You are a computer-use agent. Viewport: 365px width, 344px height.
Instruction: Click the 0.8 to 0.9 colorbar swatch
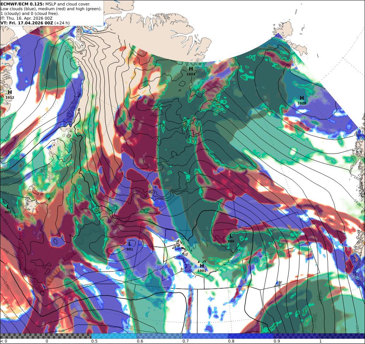(x=250, y=336)
